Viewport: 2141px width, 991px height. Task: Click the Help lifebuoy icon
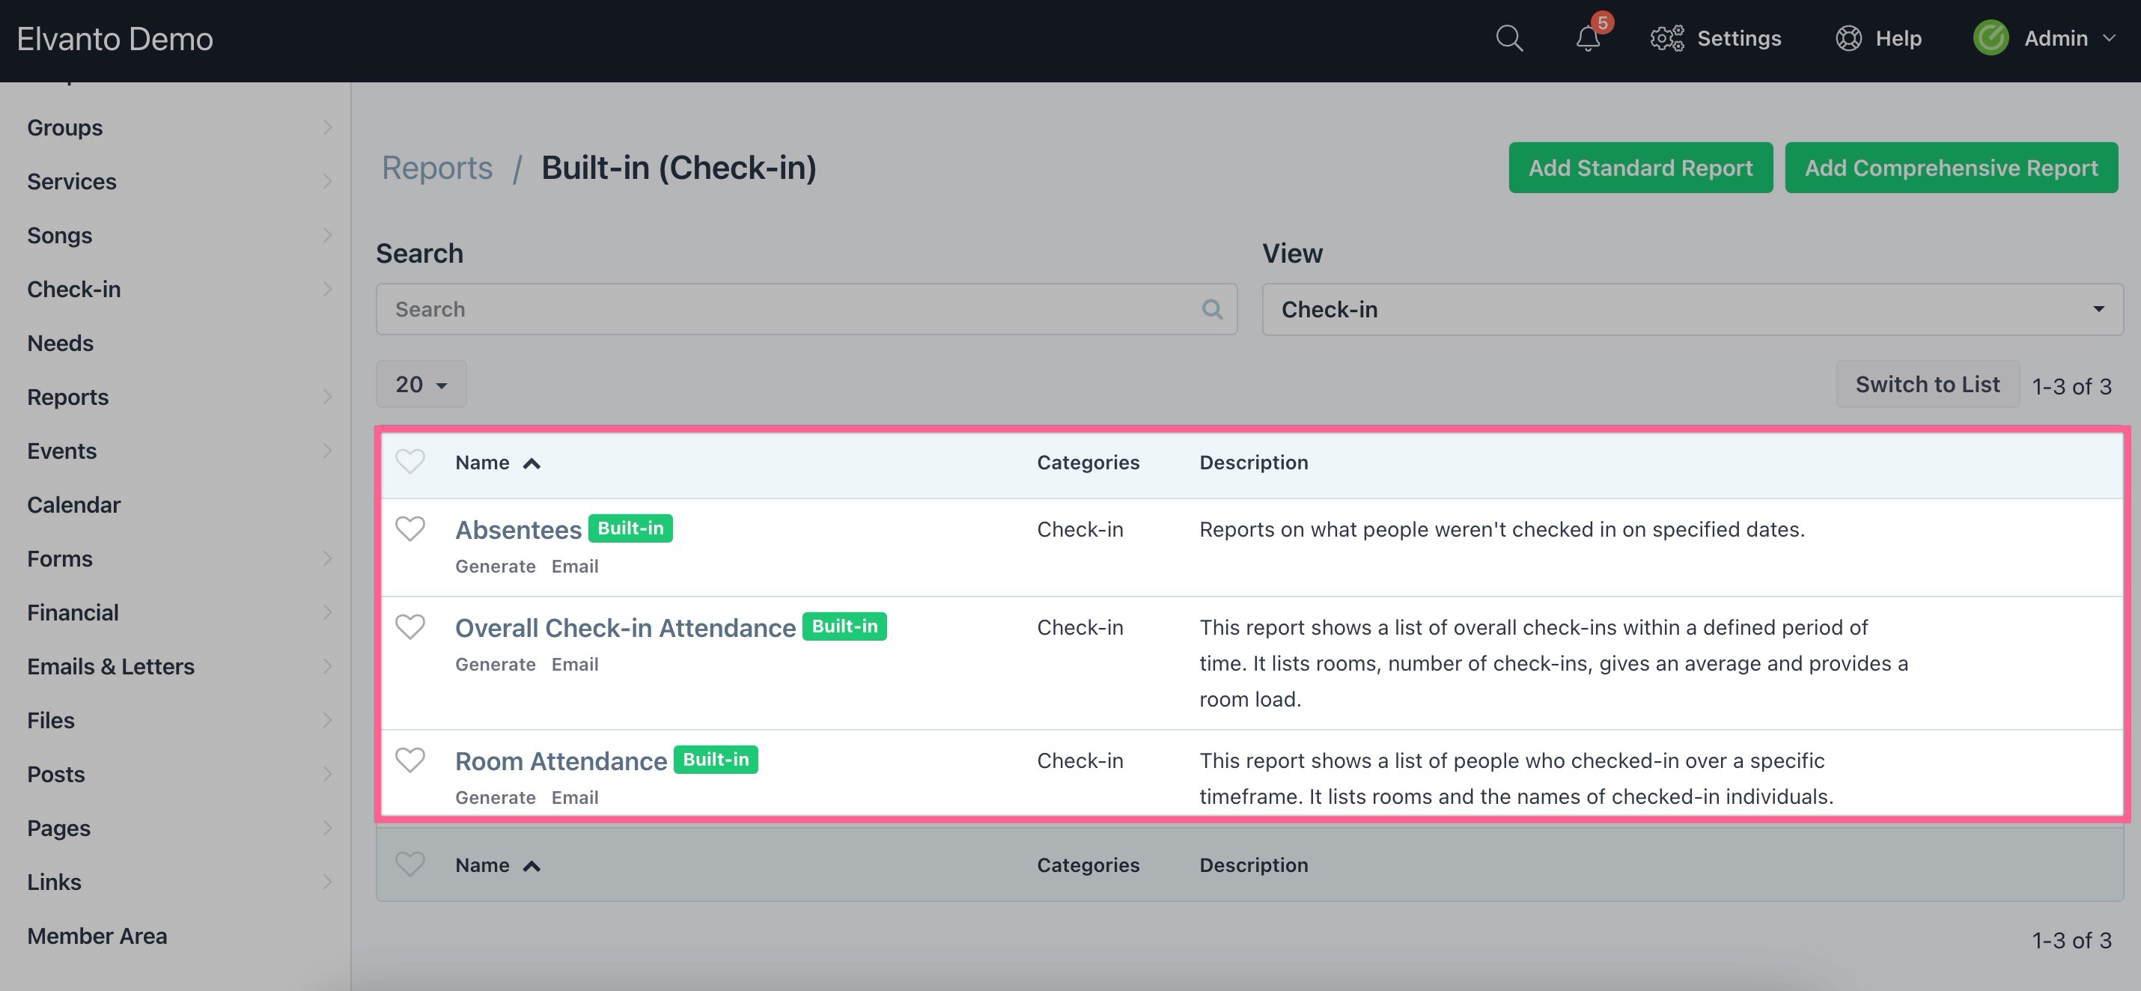pyautogui.click(x=1848, y=38)
